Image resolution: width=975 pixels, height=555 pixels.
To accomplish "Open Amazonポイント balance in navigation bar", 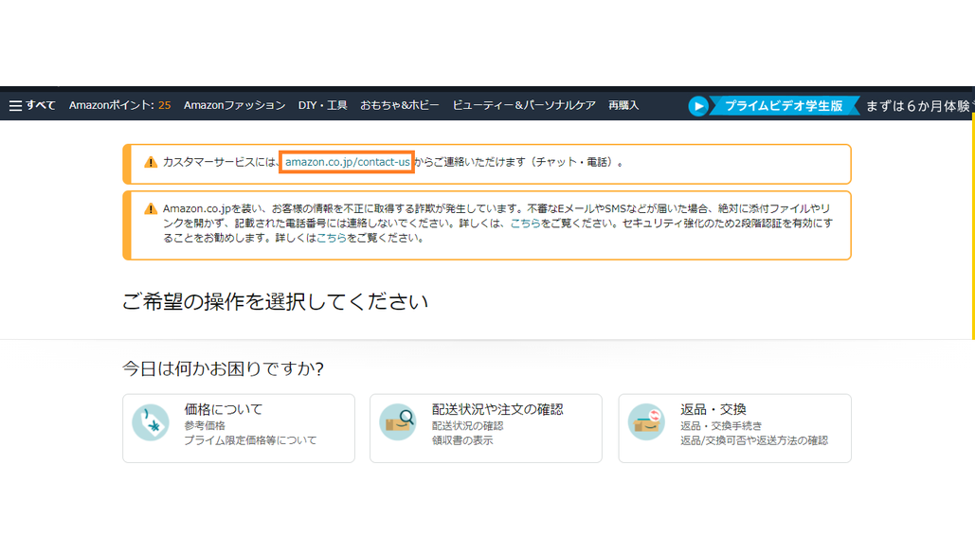I will pyautogui.click(x=119, y=106).
